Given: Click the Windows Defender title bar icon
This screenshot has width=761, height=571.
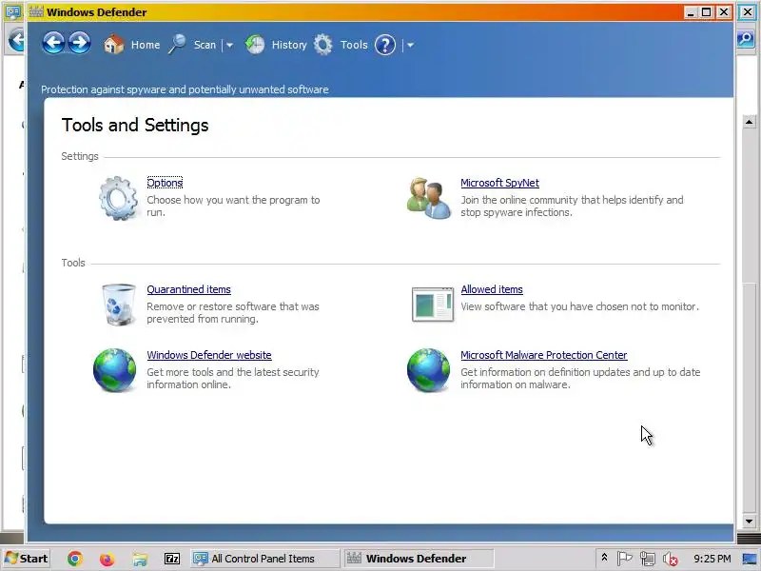Looking at the screenshot, I should tap(36, 11).
